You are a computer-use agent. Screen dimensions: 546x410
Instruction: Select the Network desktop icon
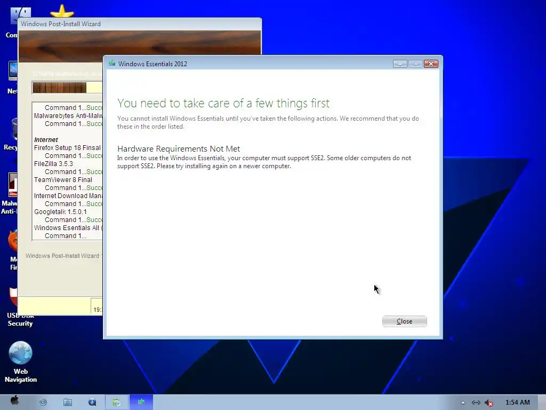coord(13,78)
